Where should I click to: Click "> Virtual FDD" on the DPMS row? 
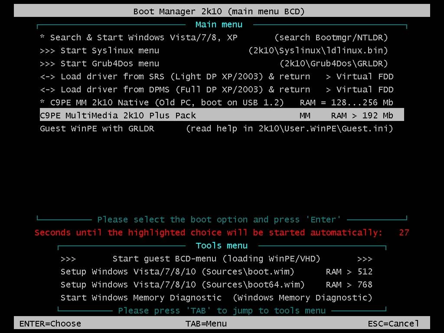pyautogui.click(x=359, y=90)
